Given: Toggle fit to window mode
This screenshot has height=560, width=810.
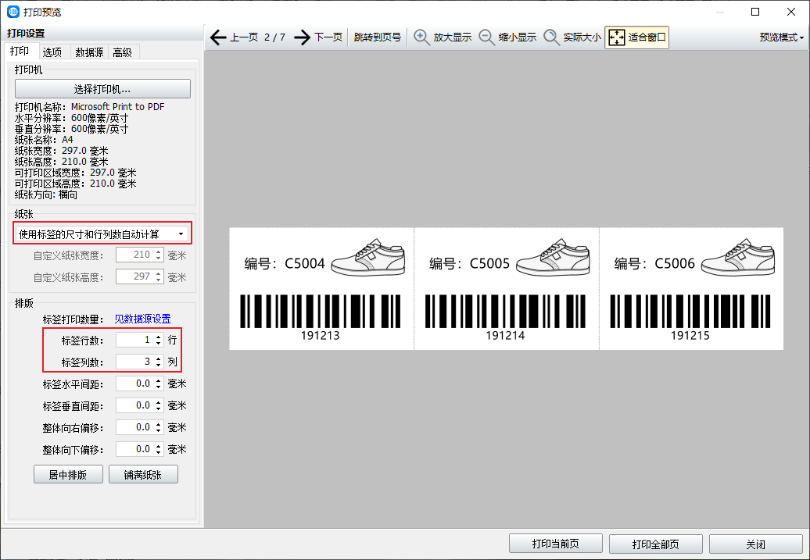Looking at the screenshot, I should click(x=637, y=37).
